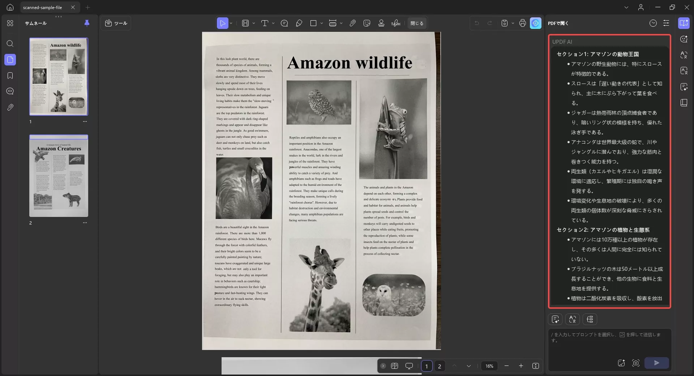
Task: Expand the shape tool dropdown arrow
Action: point(322,23)
